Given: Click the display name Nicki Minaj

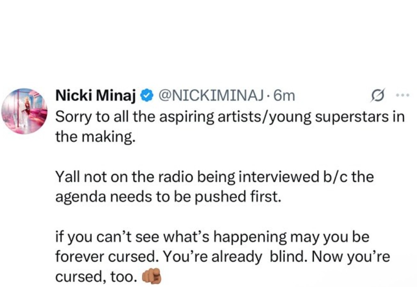Looking at the screenshot, I should (96, 96).
